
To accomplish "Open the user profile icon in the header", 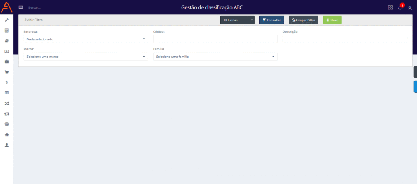I will [x=410, y=7].
